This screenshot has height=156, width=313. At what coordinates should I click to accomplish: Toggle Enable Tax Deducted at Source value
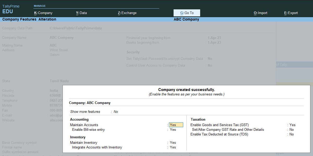(292, 134)
